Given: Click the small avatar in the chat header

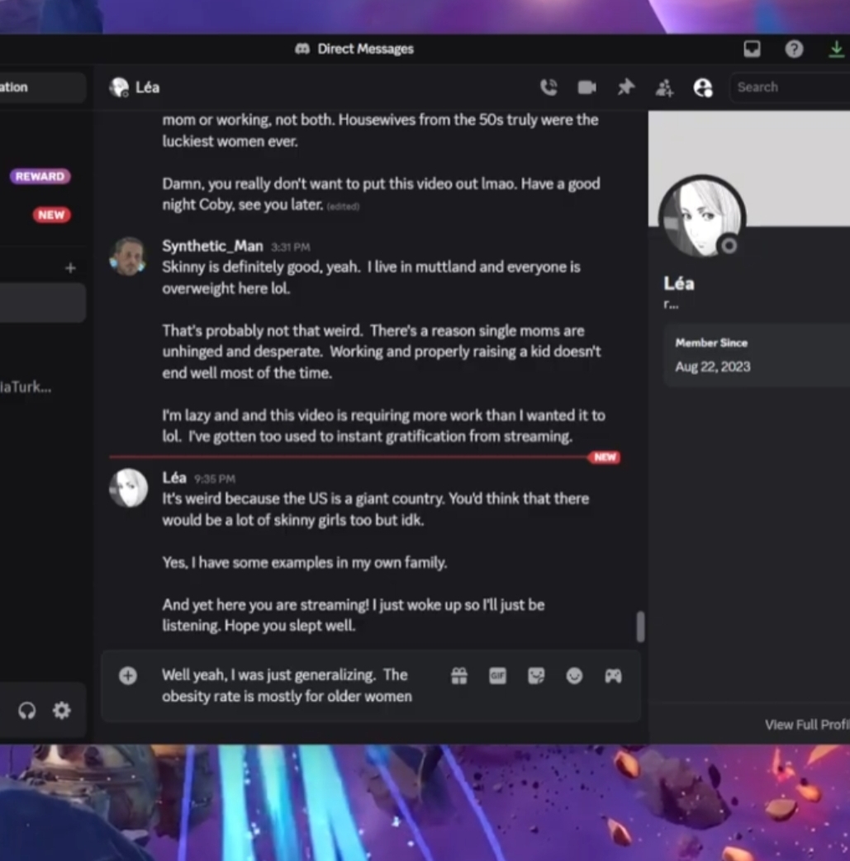Looking at the screenshot, I should (x=119, y=88).
